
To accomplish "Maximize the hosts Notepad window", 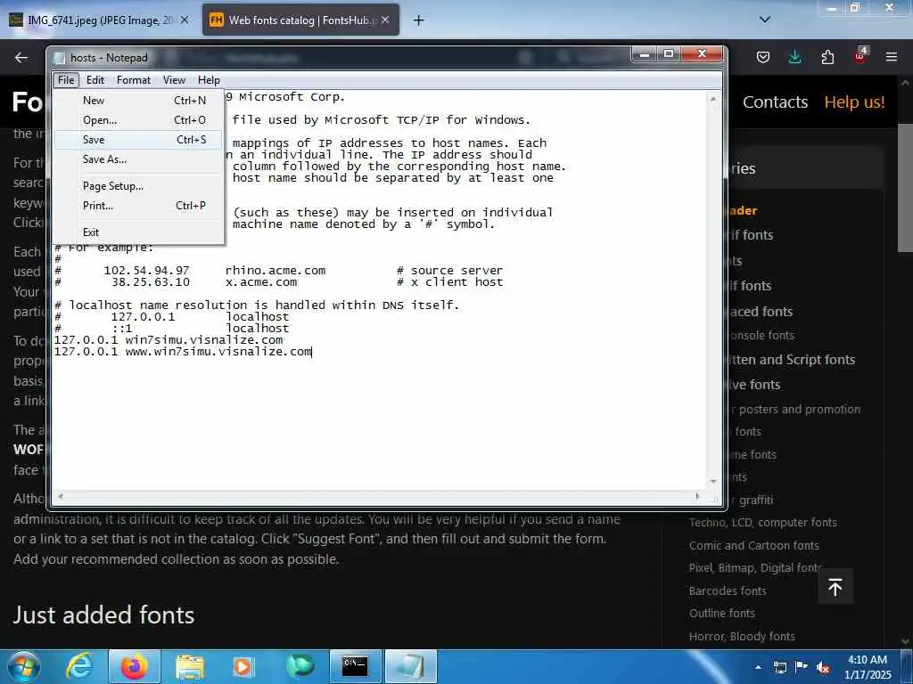I will [x=669, y=54].
